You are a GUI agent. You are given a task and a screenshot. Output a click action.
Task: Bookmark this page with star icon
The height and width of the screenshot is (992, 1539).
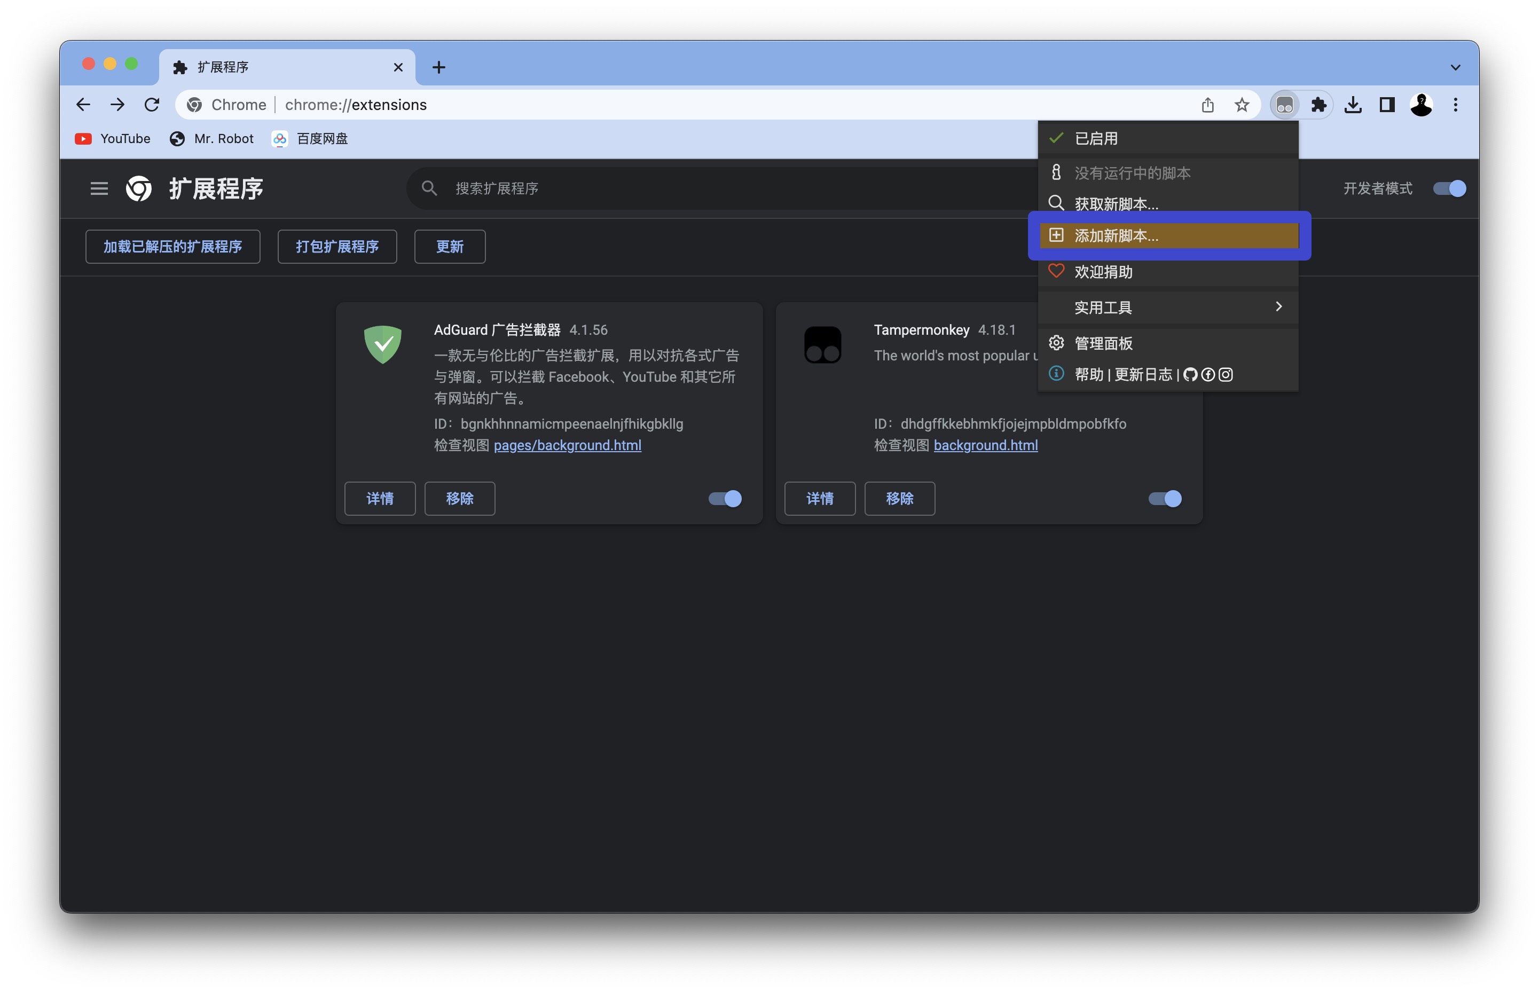[x=1242, y=105]
